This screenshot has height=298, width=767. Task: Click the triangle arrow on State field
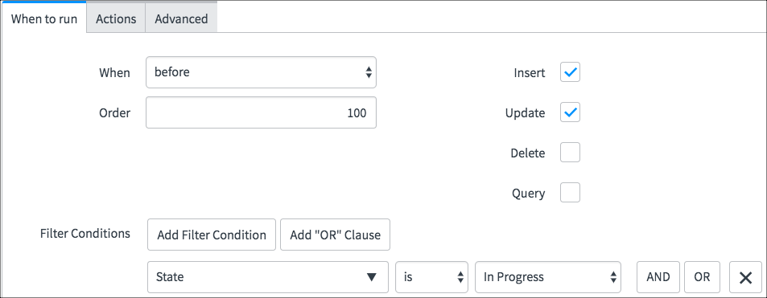pos(372,277)
